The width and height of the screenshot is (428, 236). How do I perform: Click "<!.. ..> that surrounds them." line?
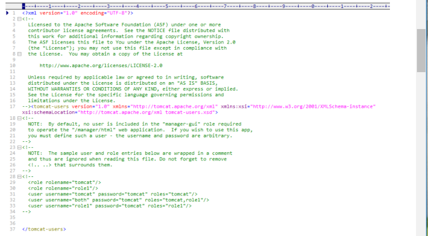(70, 165)
